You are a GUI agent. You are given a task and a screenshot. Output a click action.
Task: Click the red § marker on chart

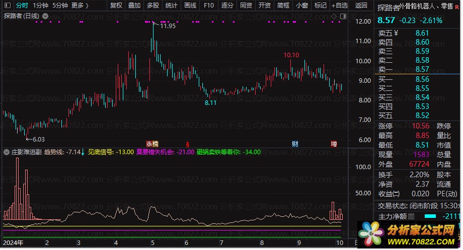tap(187, 144)
